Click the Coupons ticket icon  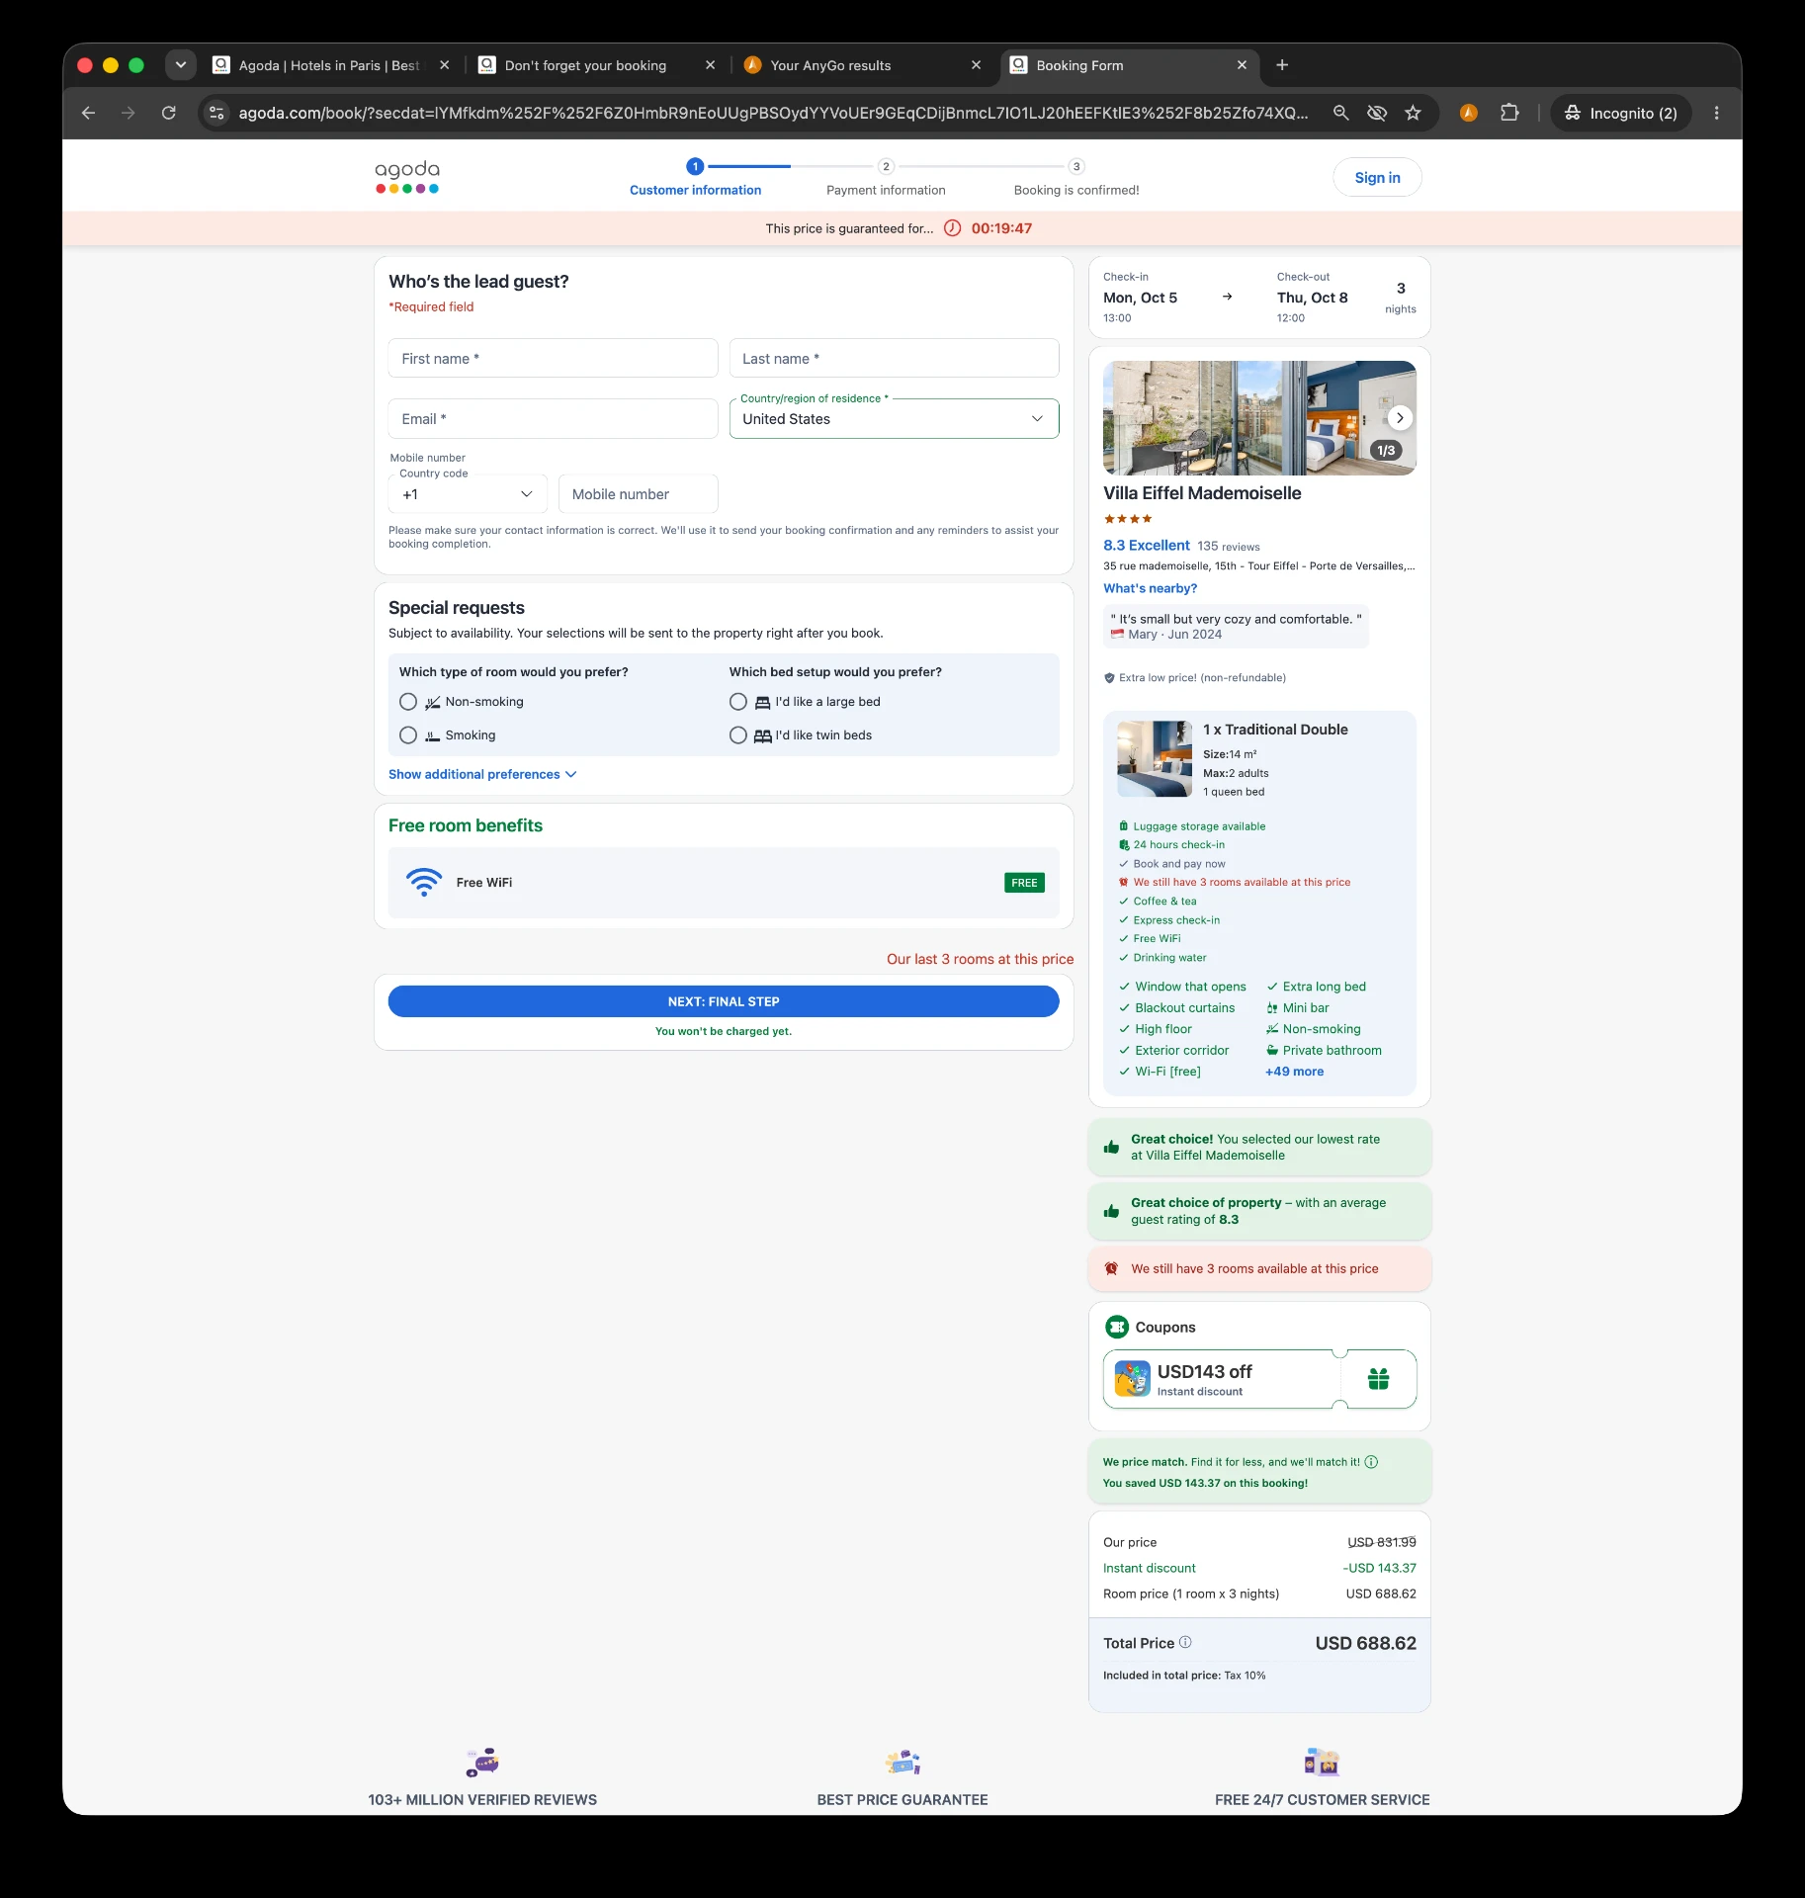point(1117,1327)
